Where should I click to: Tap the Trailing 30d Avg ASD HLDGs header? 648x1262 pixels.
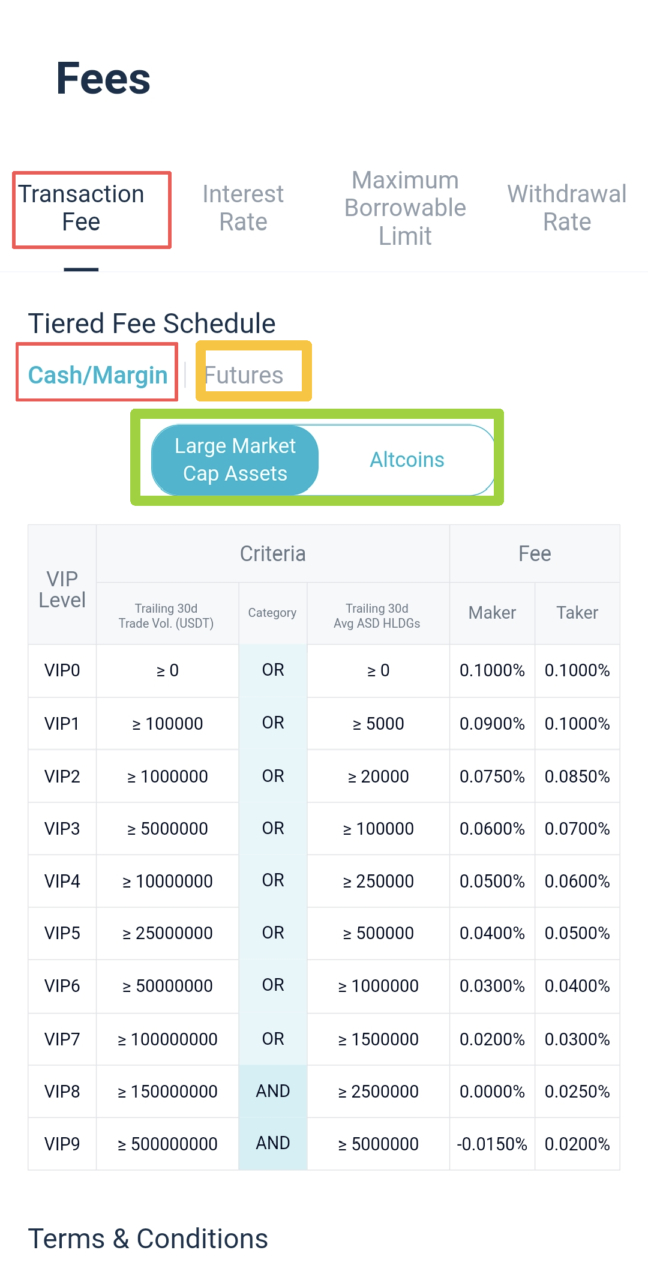point(377,616)
